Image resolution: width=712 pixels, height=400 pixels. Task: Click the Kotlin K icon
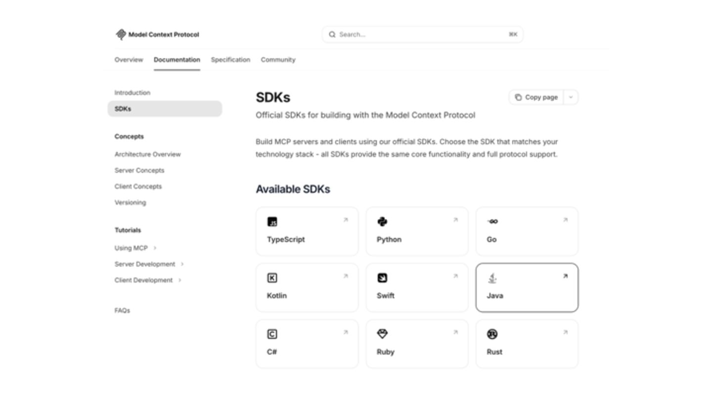point(272,278)
